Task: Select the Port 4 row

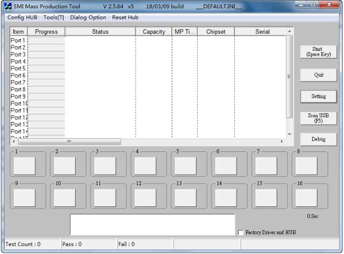Action: click(148, 61)
